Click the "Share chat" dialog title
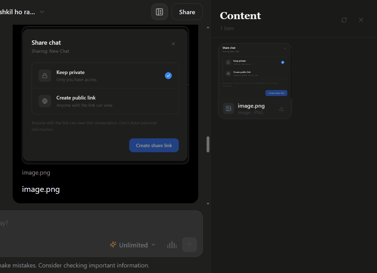Image resolution: width=377 pixels, height=273 pixels. [x=46, y=43]
